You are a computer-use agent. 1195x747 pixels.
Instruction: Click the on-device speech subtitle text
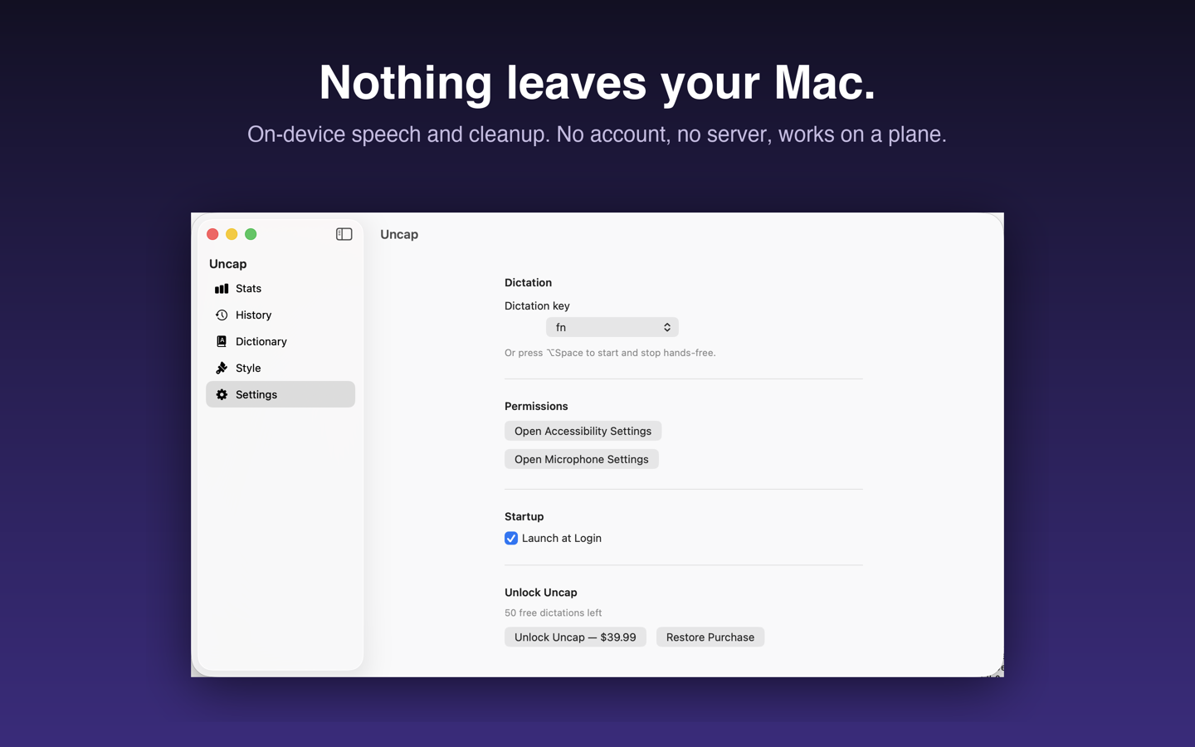pos(597,134)
